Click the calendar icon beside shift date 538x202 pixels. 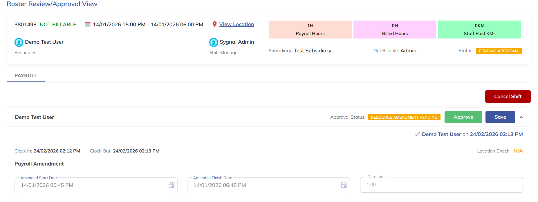[87, 24]
